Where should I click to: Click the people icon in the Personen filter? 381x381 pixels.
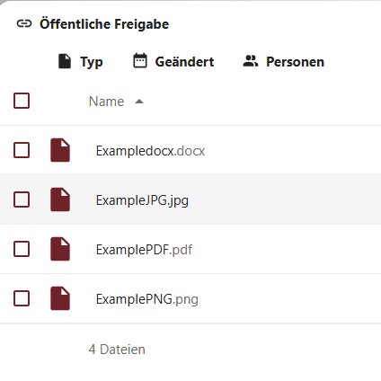click(x=251, y=61)
